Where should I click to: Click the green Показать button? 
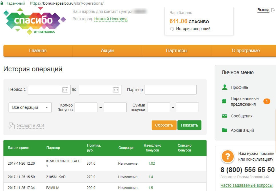[x=189, y=125]
